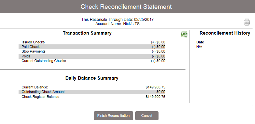Viewport: 255px width, 124px height.
Task: Click the Stop Payments row label
Action: pos(34,52)
